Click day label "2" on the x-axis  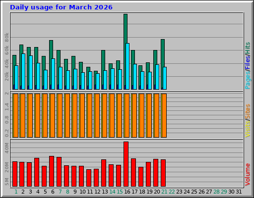(x=23, y=192)
